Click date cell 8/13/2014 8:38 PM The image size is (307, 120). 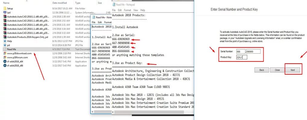pyautogui.click(x=62, y=45)
